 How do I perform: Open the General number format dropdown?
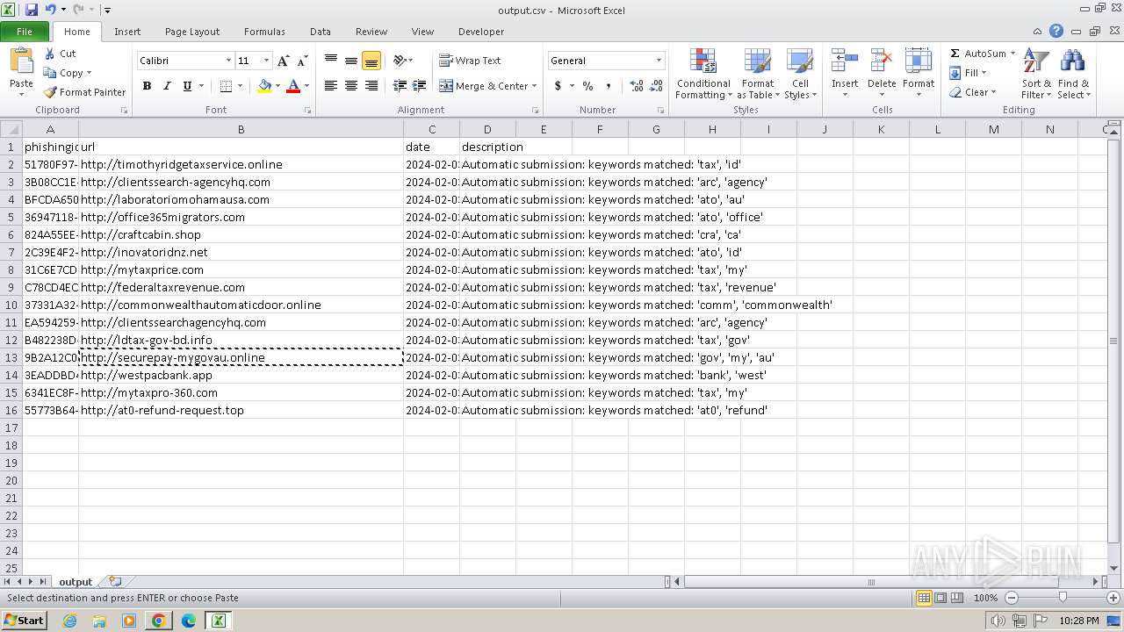(659, 61)
